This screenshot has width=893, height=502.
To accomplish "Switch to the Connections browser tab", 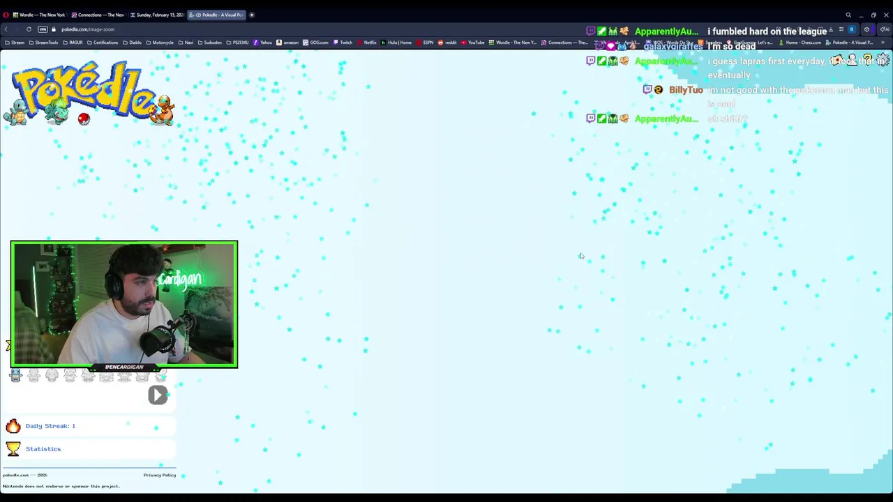I will pos(98,15).
